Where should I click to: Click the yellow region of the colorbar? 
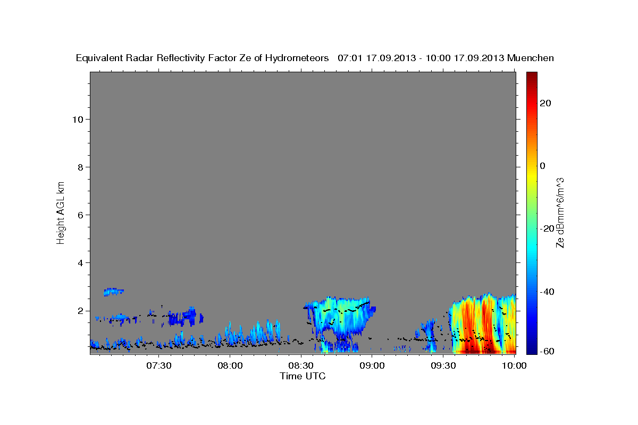click(x=531, y=175)
